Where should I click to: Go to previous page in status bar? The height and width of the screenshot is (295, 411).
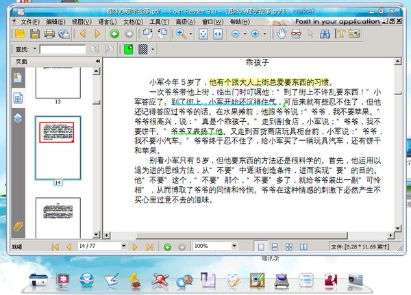click(x=69, y=247)
